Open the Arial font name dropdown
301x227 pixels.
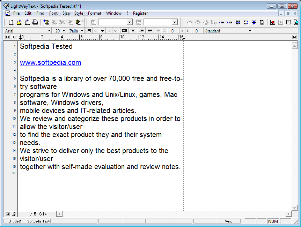[49, 31]
